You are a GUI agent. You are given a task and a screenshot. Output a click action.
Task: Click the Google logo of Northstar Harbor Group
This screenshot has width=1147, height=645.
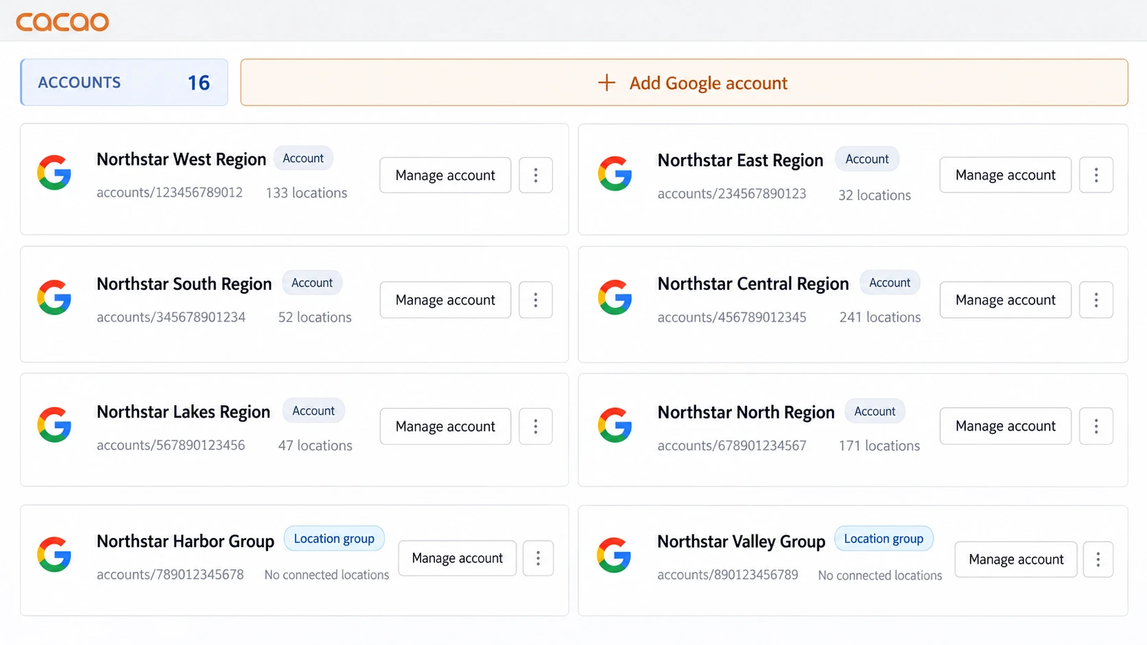click(x=54, y=555)
